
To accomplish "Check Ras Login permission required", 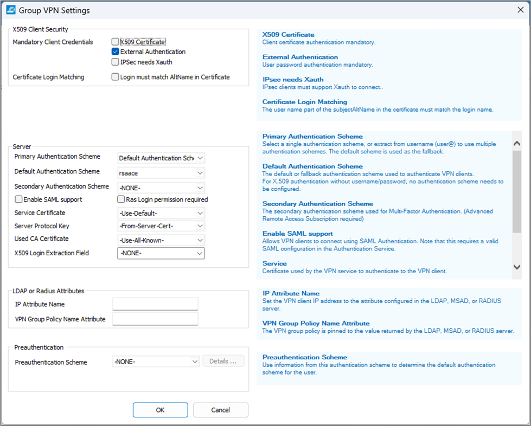I will point(120,199).
